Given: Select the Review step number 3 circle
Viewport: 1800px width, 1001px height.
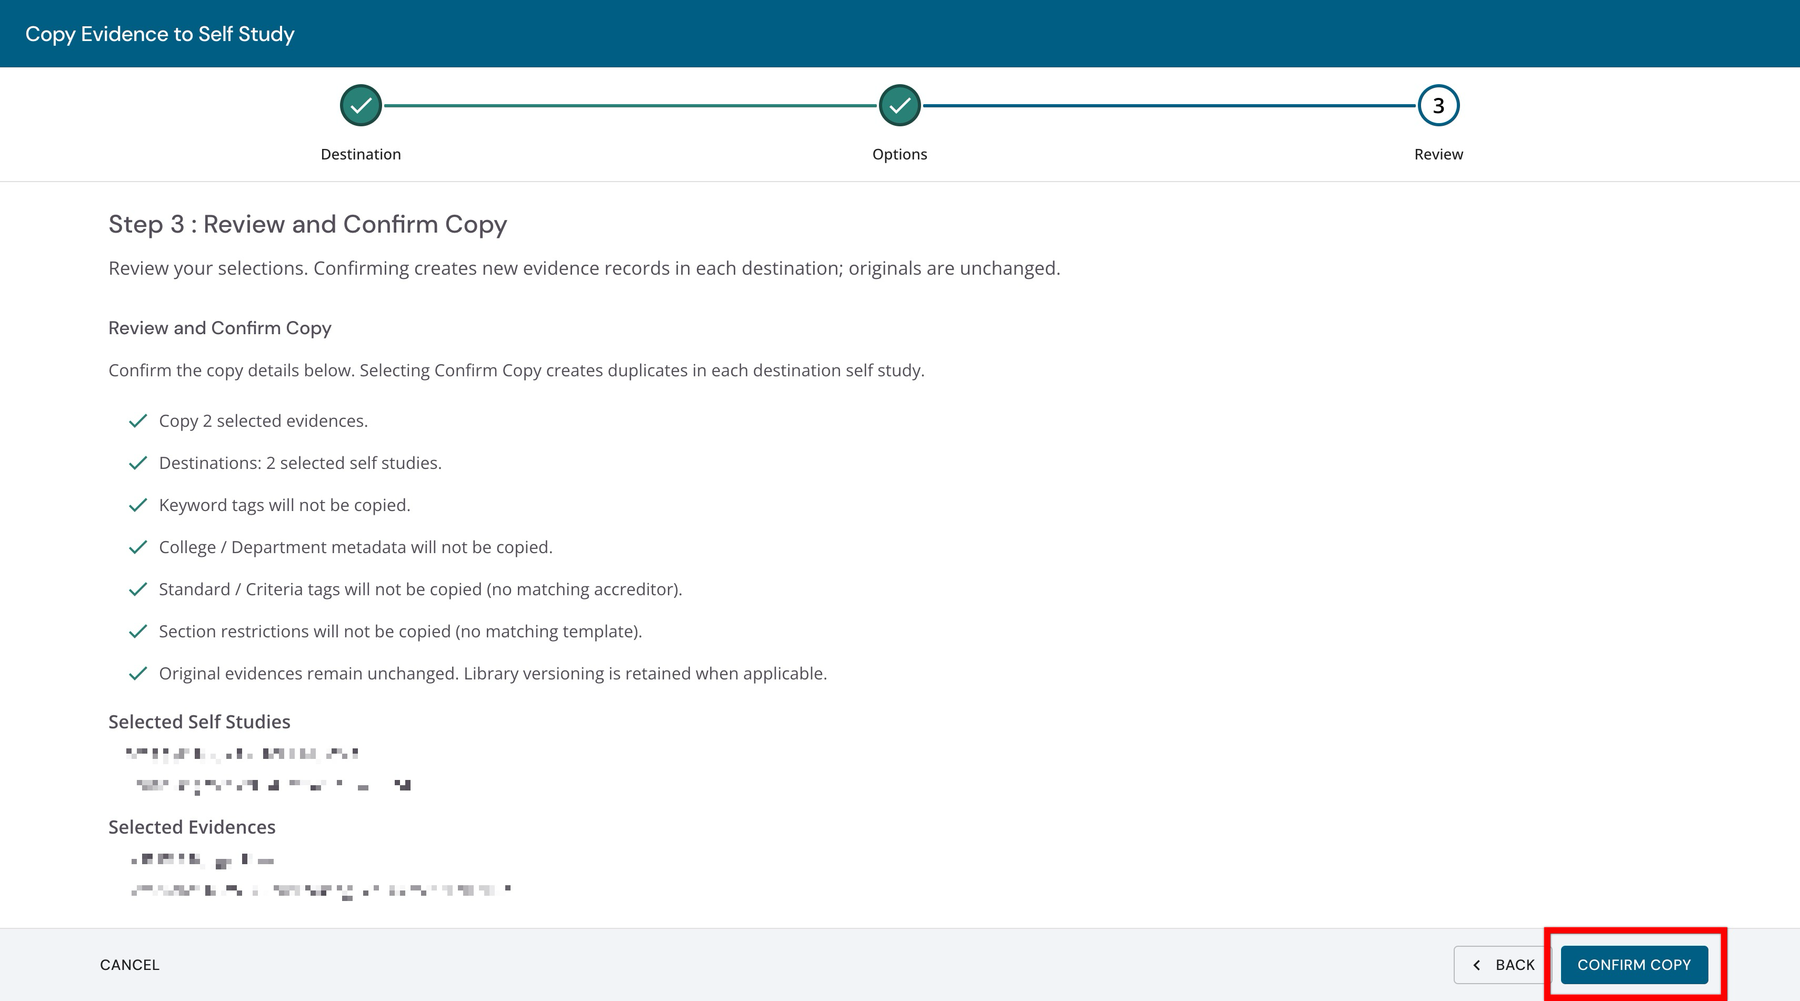Looking at the screenshot, I should click(x=1439, y=105).
